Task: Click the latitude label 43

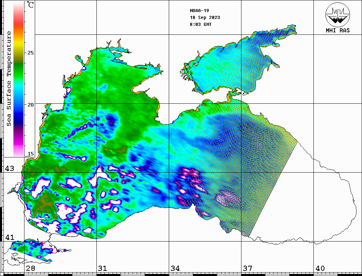Action: click(x=9, y=168)
